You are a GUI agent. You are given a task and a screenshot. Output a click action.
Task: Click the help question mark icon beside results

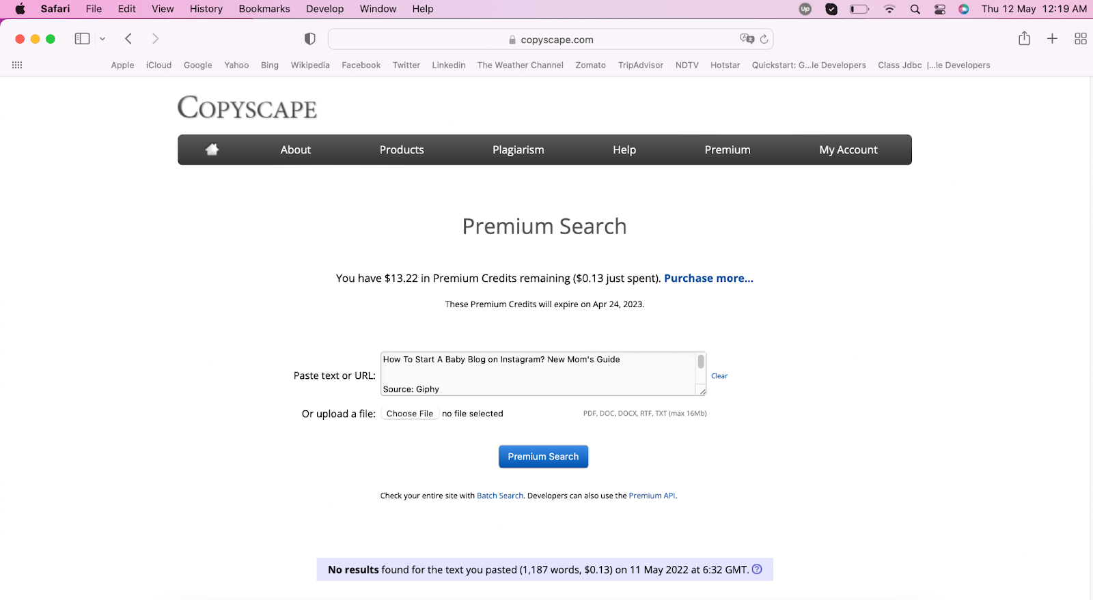click(757, 569)
